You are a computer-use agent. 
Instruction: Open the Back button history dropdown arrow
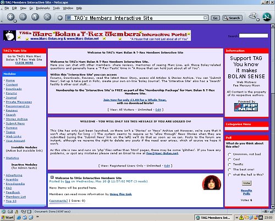pos(15,21)
